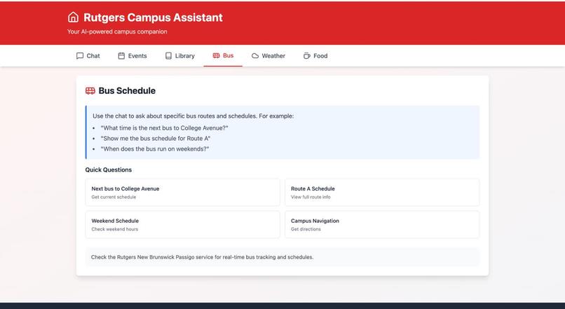Image resolution: width=565 pixels, height=309 pixels.
Task: Click example "When does the bus run on weekends?"
Action: pos(155,149)
